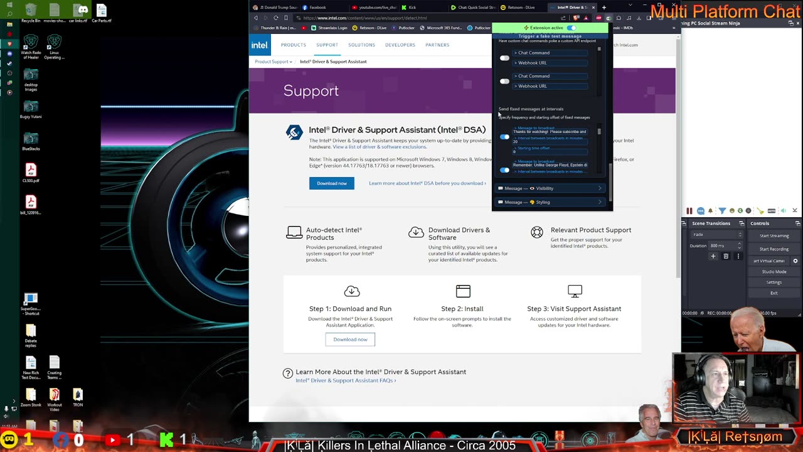The image size is (803, 452).
Task: Open Learn more about Intel DSA link
Action: (x=427, y=183)
